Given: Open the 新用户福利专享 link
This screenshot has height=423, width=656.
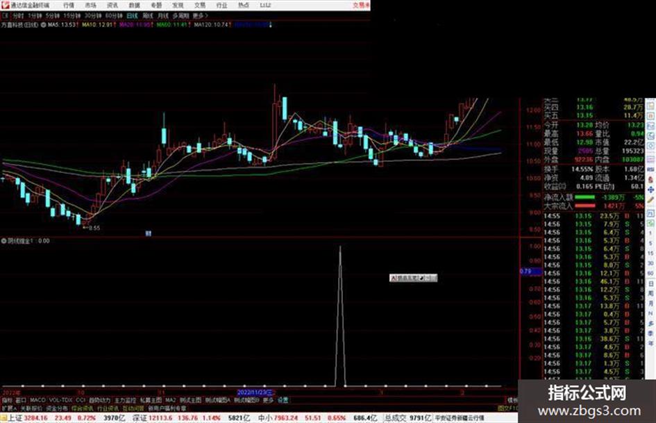Looking at the screenshot, I should [167, 408].
